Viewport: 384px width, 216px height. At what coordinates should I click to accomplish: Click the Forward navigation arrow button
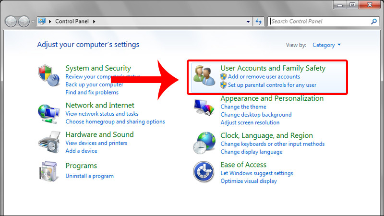click(x=24, y=22)
